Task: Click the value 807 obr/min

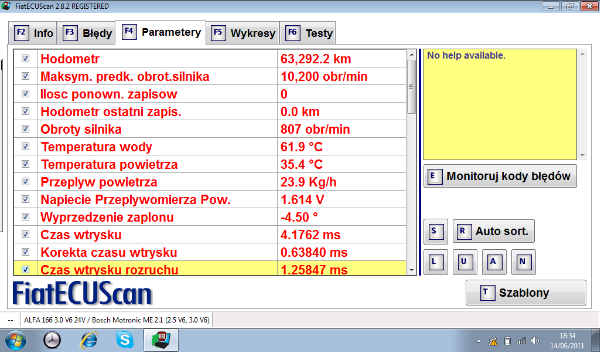Action: 315,130
